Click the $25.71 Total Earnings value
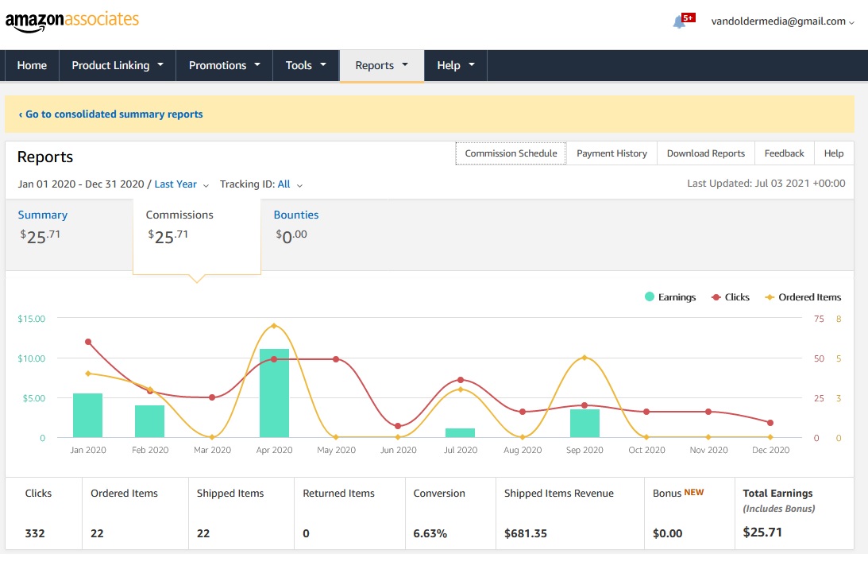The height and width of the screenshot is (581, 868). point(762,533)
